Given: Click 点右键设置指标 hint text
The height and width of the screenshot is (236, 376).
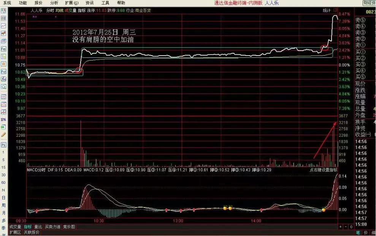Looking at the screenshot, I should click(324, 170).
